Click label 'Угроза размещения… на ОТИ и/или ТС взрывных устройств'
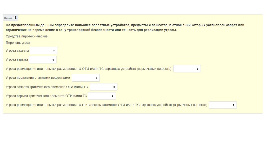Viewport: 266px width, 144px height. 88,69
